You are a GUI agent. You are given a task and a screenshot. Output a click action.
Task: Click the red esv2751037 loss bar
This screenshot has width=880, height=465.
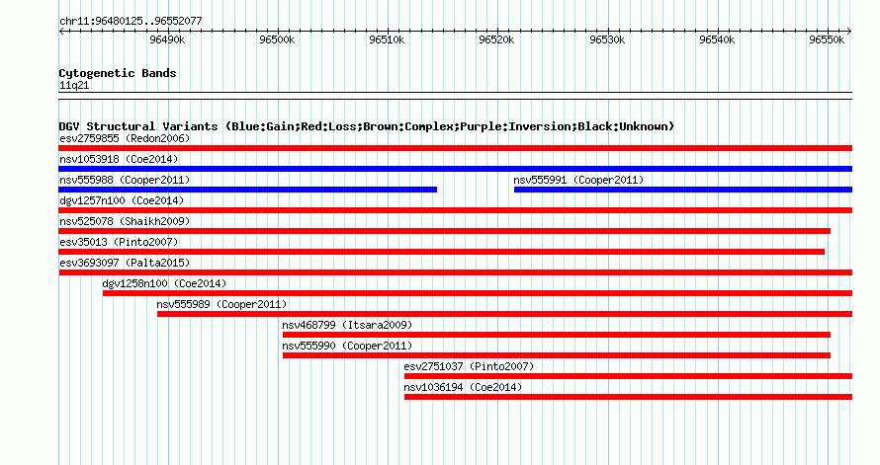[628, 376]
